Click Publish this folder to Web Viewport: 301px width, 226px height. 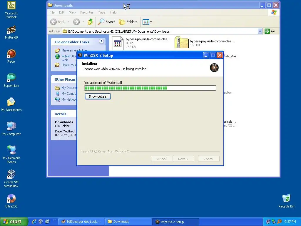pyautogui.click(x=69, y=58)
